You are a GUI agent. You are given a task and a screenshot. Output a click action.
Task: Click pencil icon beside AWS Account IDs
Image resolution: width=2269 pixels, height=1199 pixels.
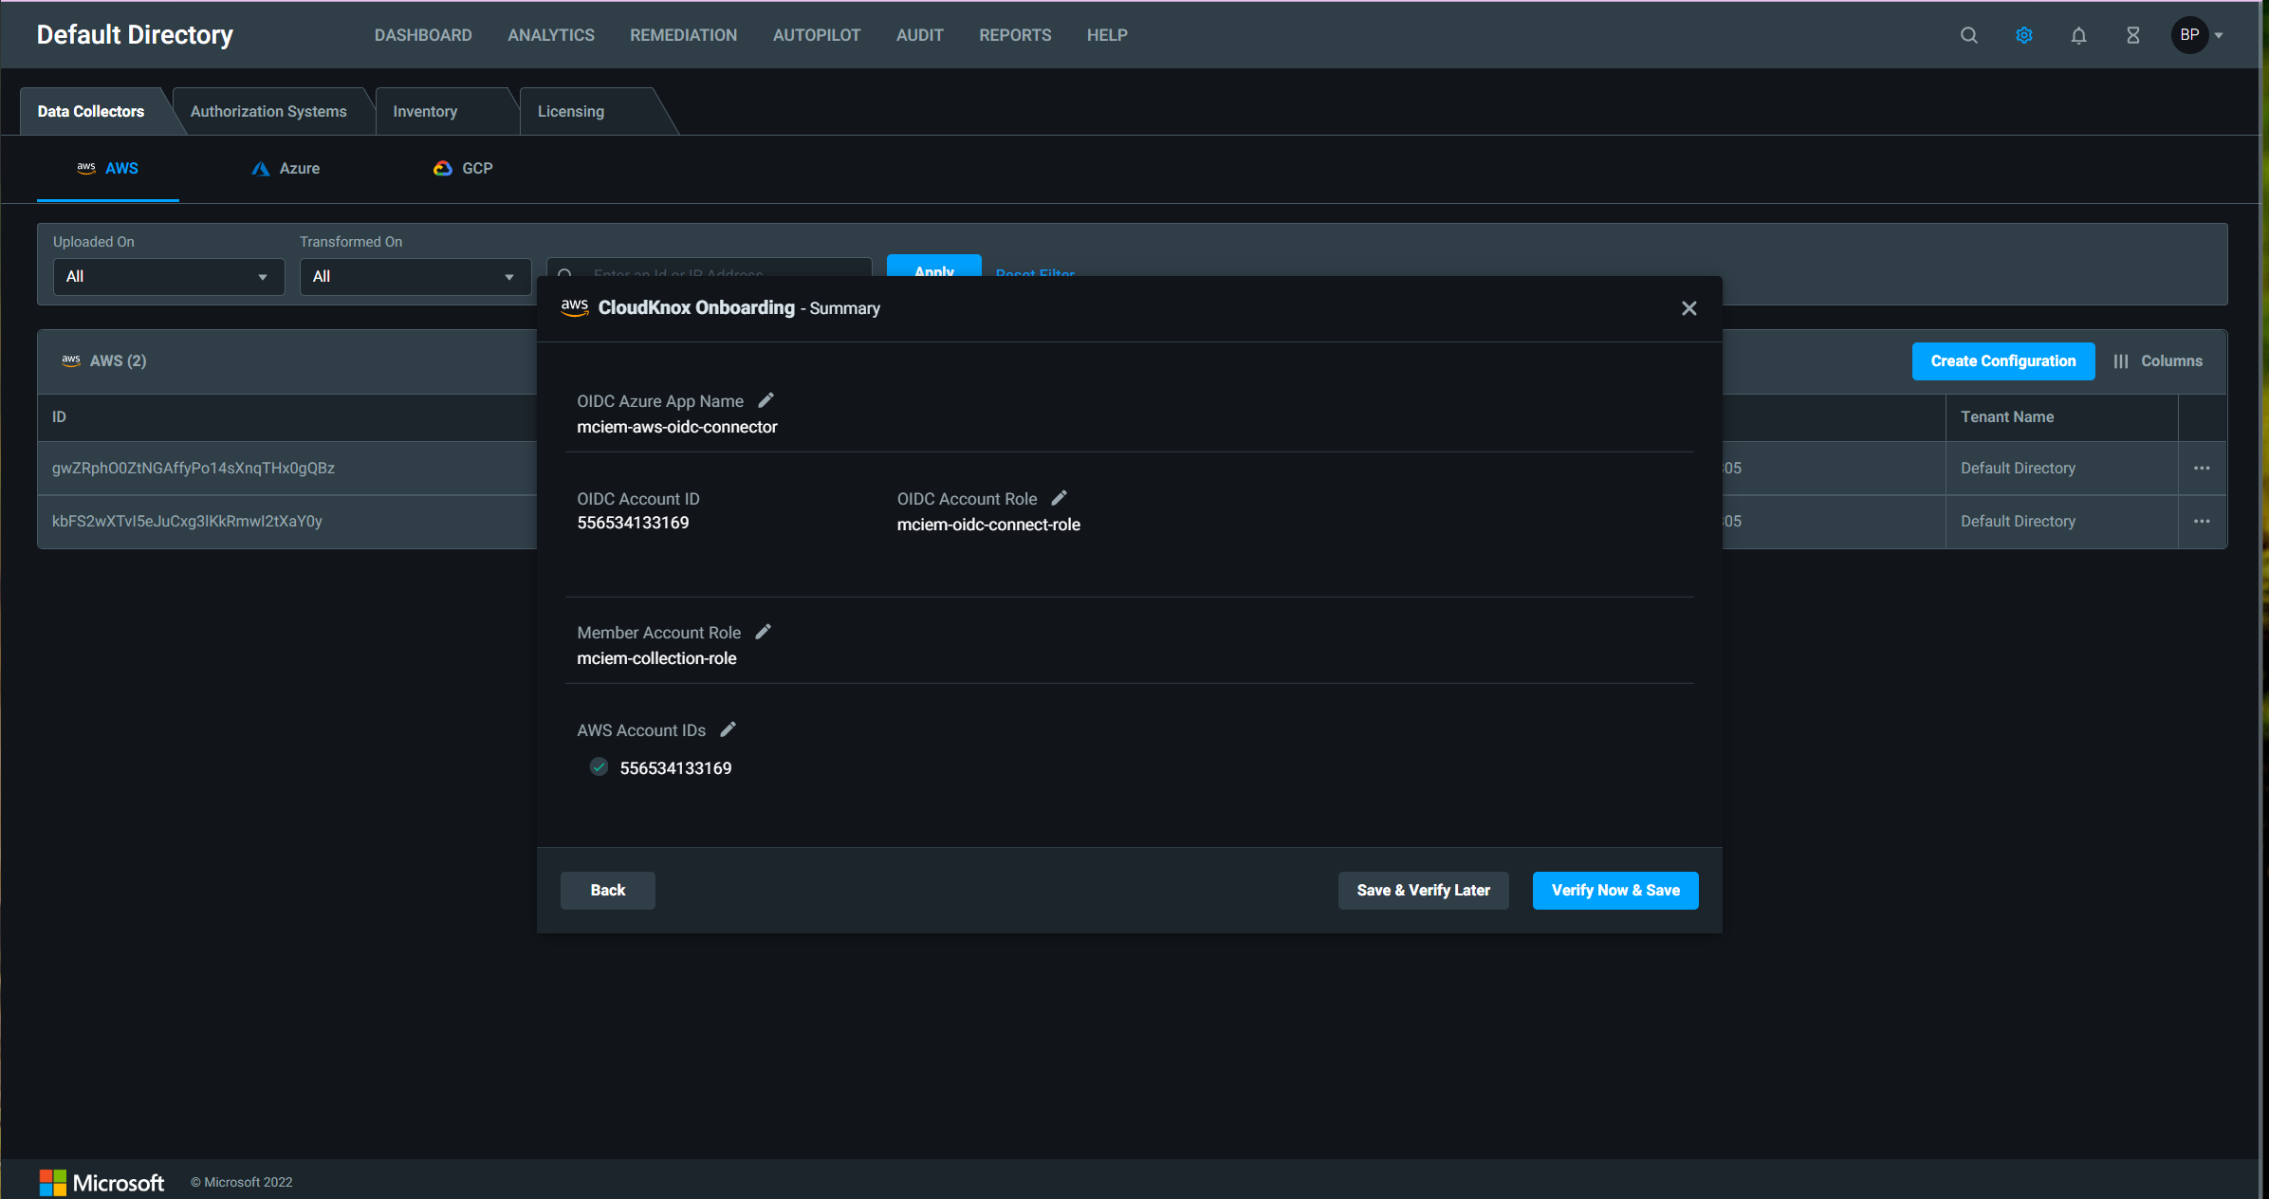728,729
